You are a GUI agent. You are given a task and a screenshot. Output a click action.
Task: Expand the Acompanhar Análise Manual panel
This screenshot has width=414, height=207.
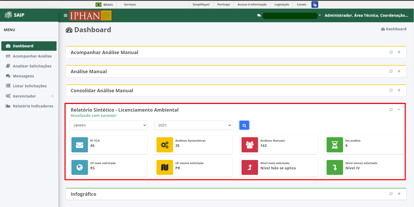click(399, 52)
